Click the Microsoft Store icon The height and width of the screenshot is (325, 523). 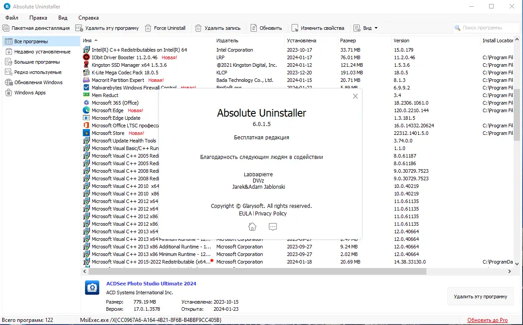click(x=86, y=133)
